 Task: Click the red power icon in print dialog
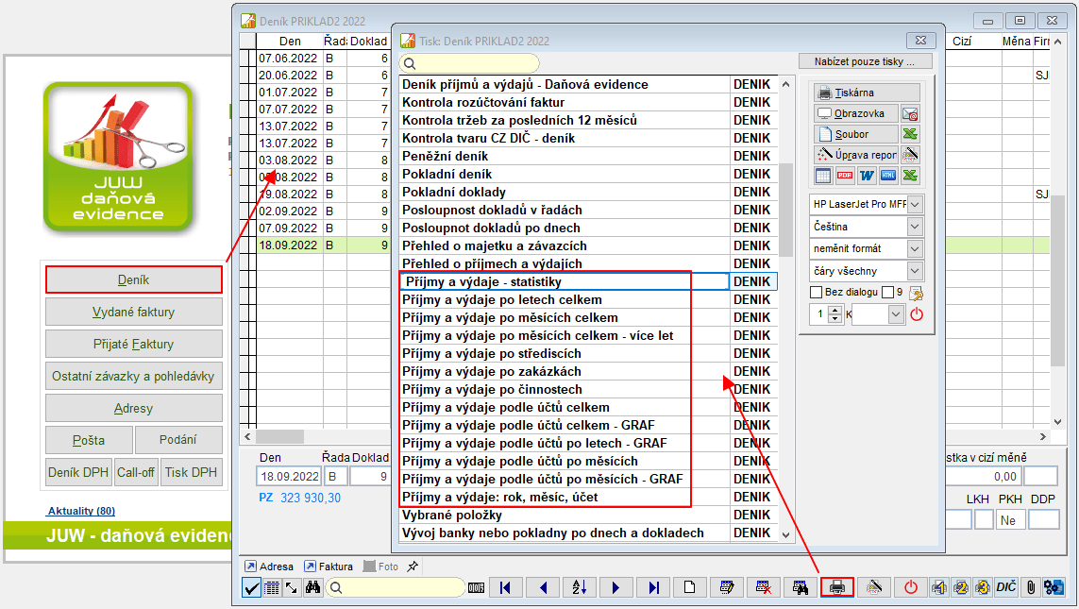click(917, 314)
